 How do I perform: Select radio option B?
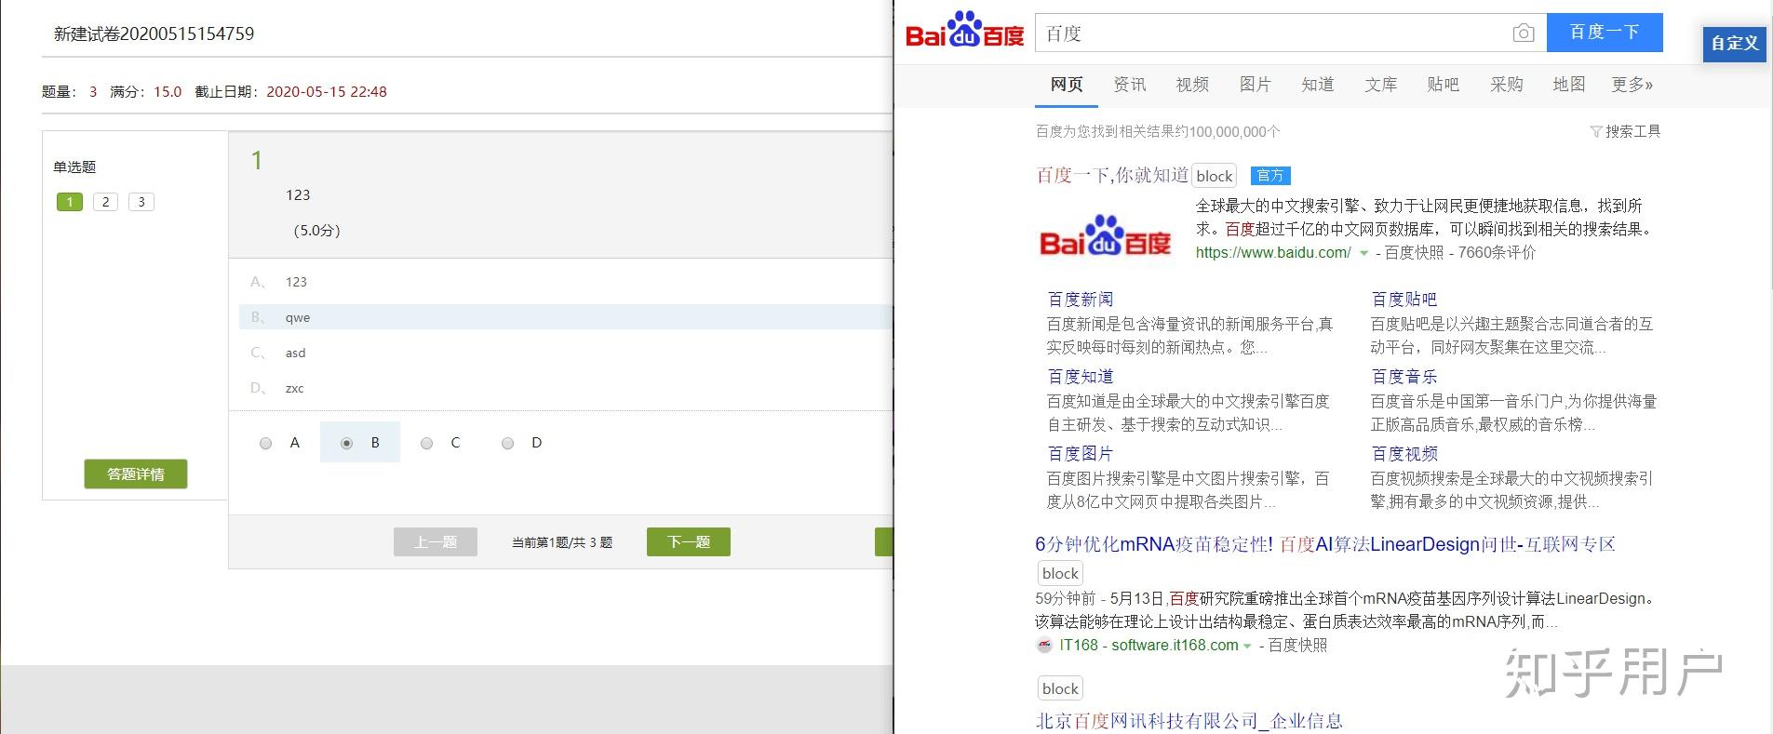coord(346,444)
